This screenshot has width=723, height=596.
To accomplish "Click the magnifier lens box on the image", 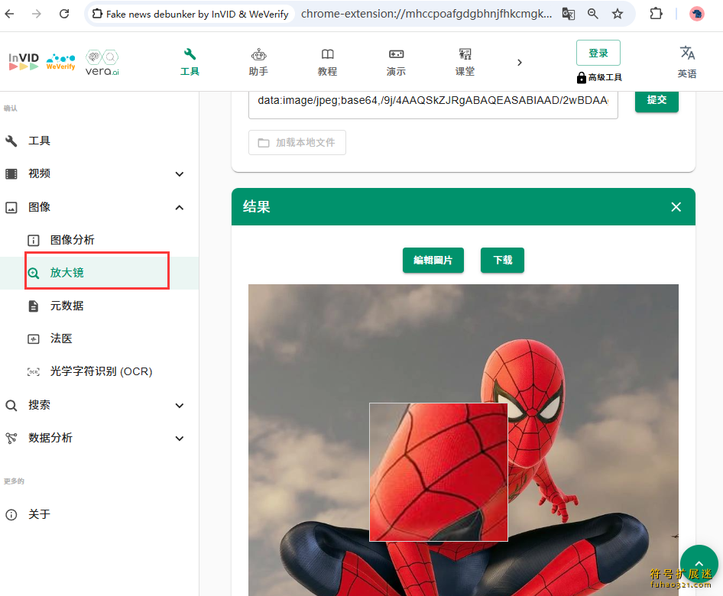I will click(x=439, y=472).
